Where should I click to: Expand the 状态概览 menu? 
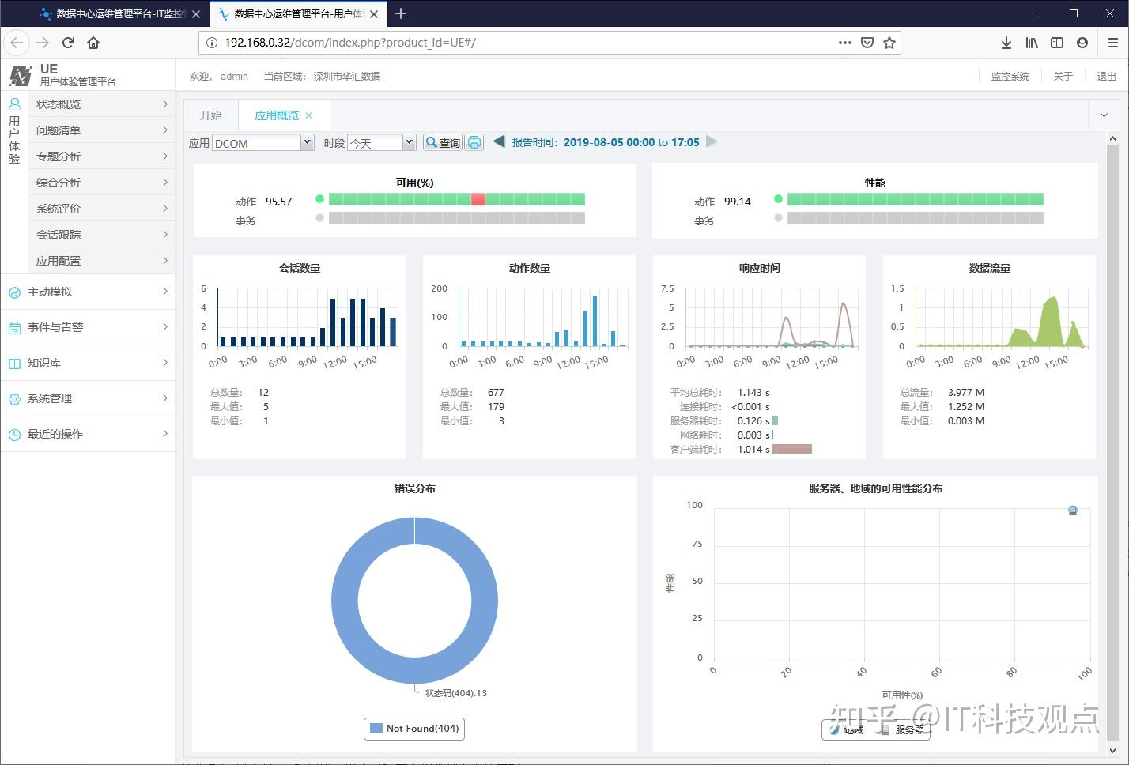pos(101,104)
